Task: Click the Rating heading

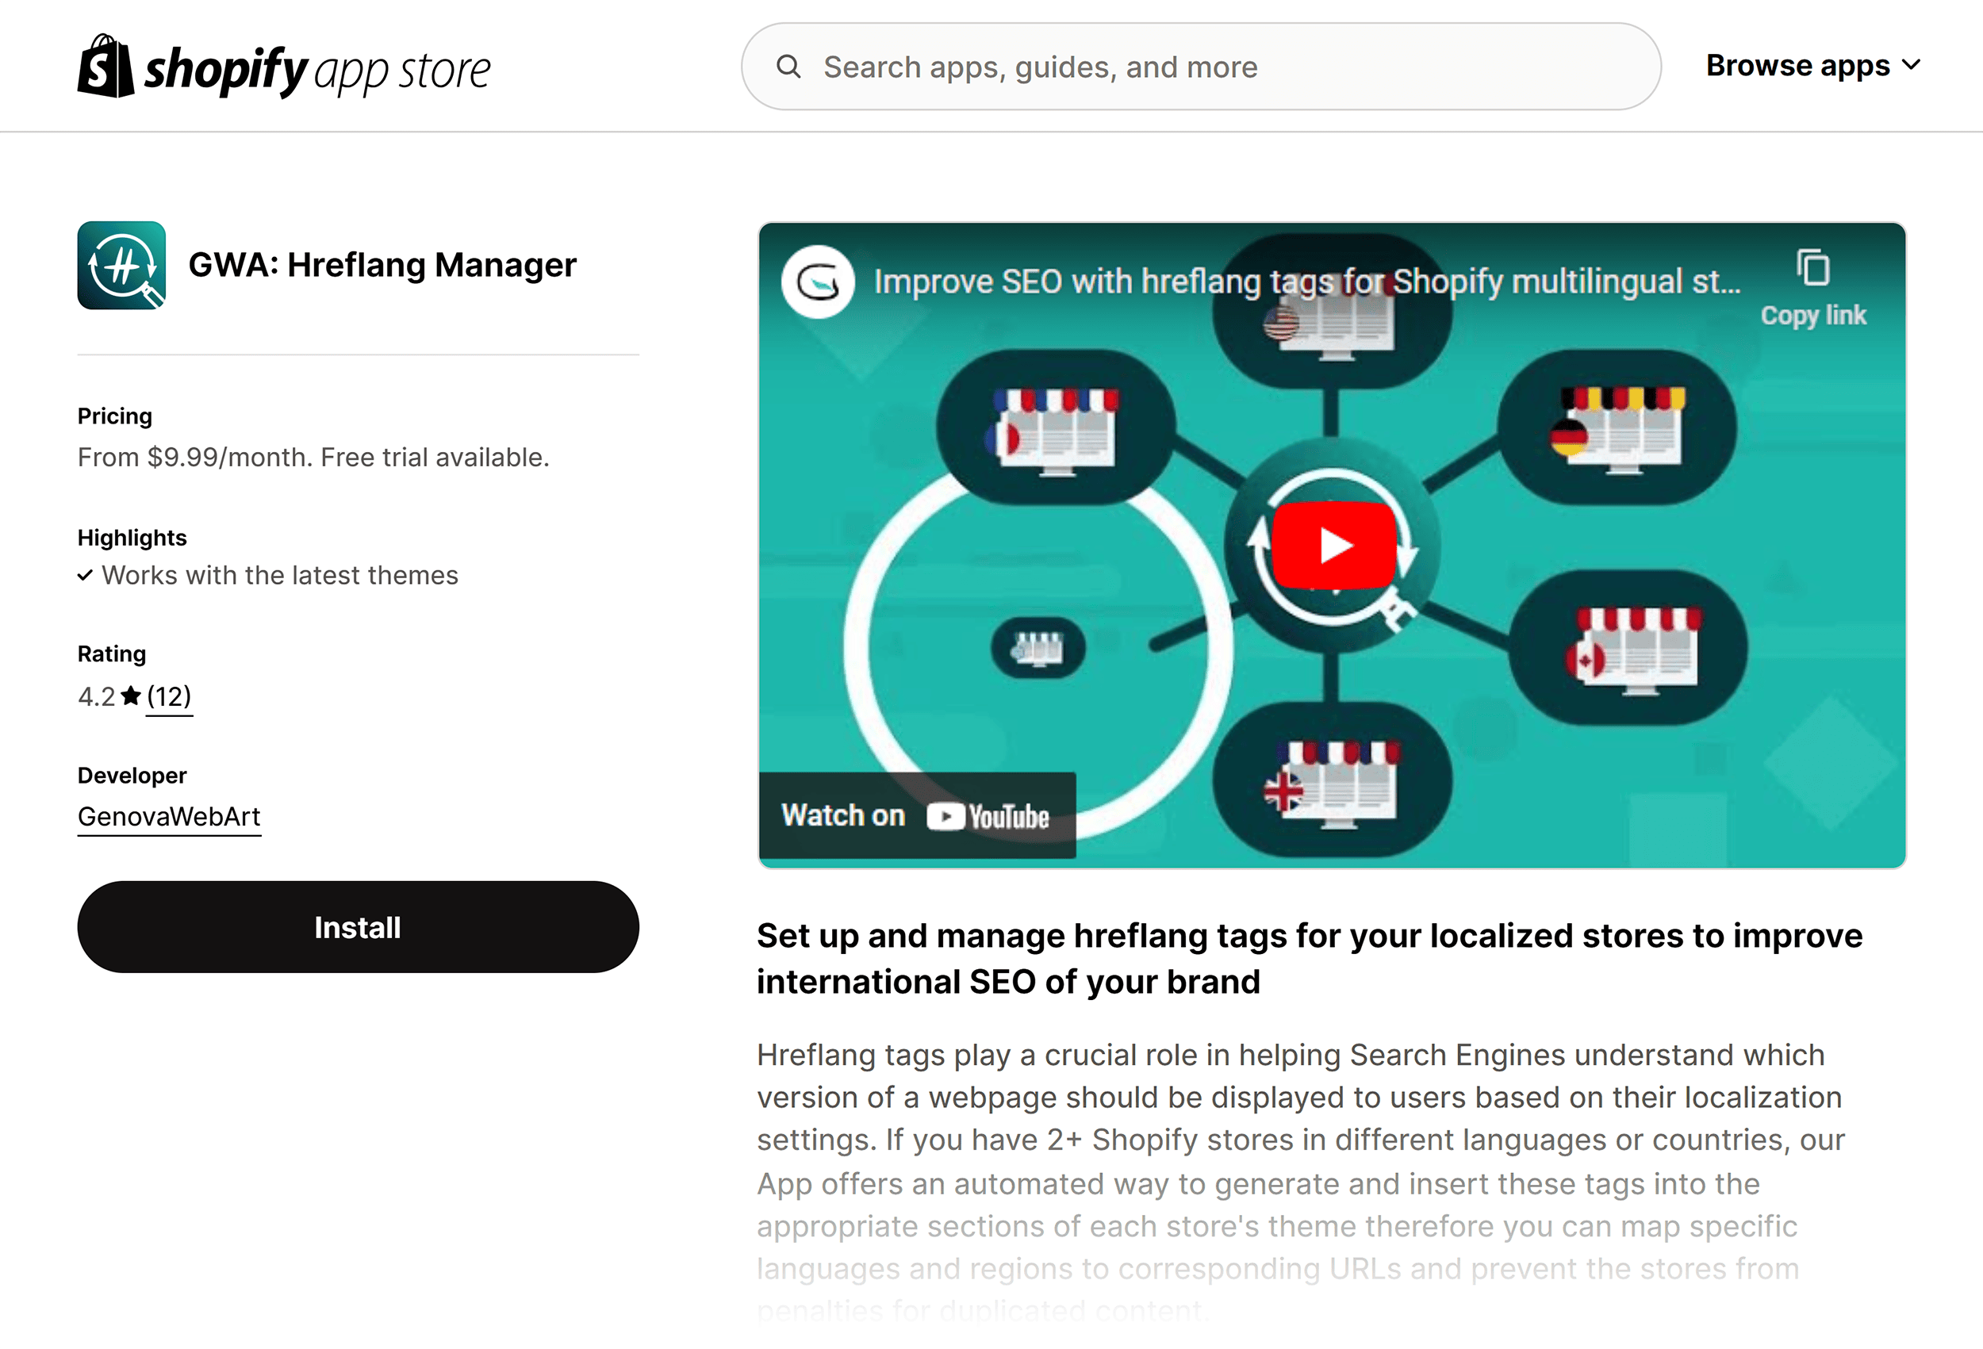Action: click(x=112, y=653)
